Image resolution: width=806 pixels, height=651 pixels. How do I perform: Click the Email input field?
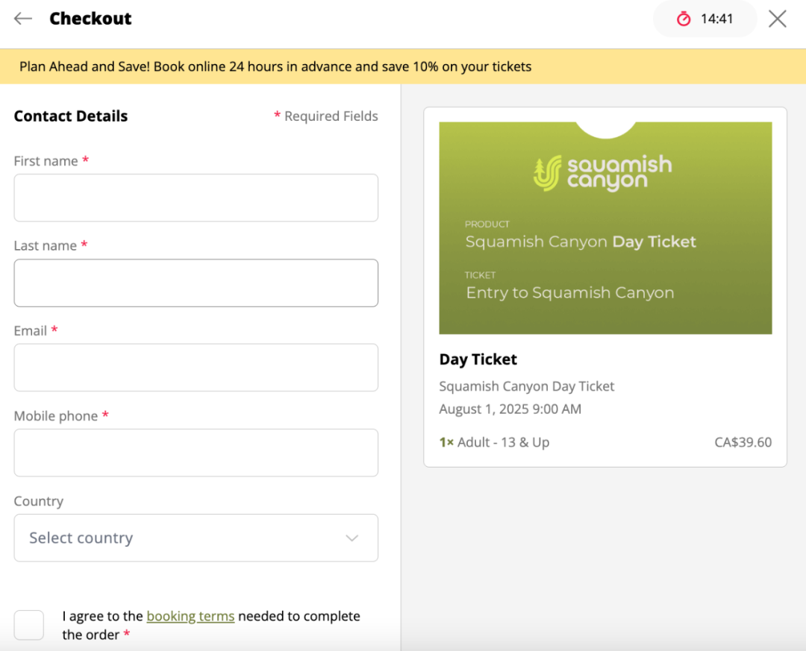[x=196, y=368]
